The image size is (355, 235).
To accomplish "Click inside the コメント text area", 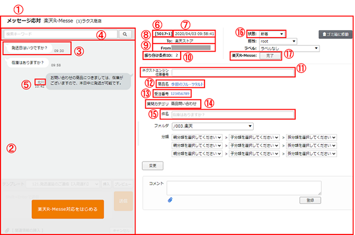I will coord(244,187).
